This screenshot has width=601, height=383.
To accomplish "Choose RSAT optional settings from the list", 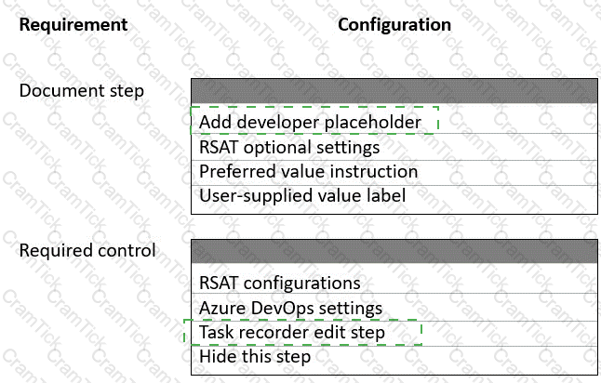I will pyautogui.click(x=394, y=147).
